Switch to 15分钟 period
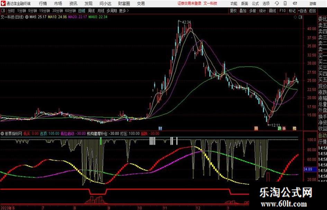The image size is (327, 210). click(x=45, y=11)
